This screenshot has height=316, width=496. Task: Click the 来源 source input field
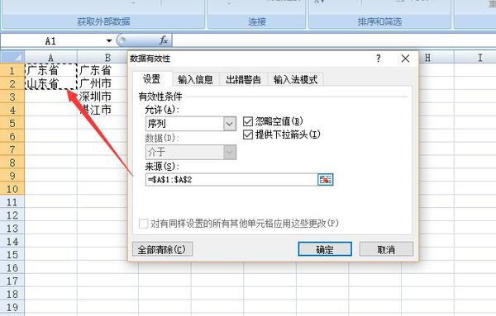(x=231, y=180)
